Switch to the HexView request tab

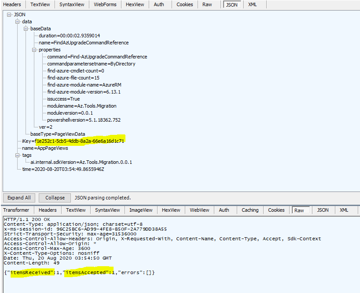pos(135,4)
